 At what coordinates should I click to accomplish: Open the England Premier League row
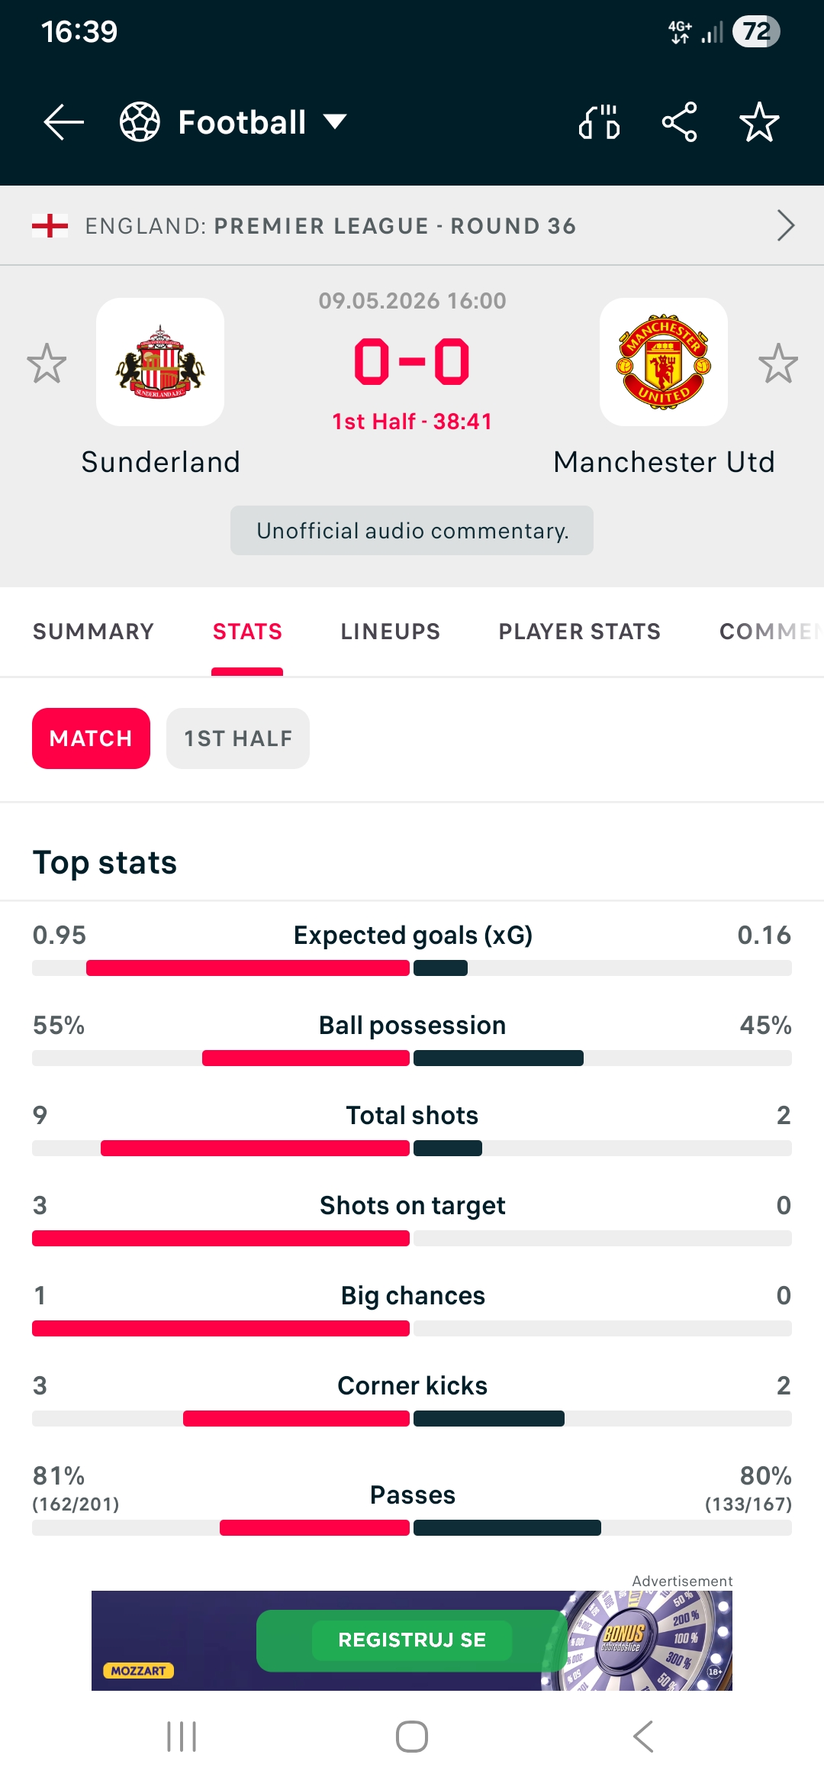point(412,226)
